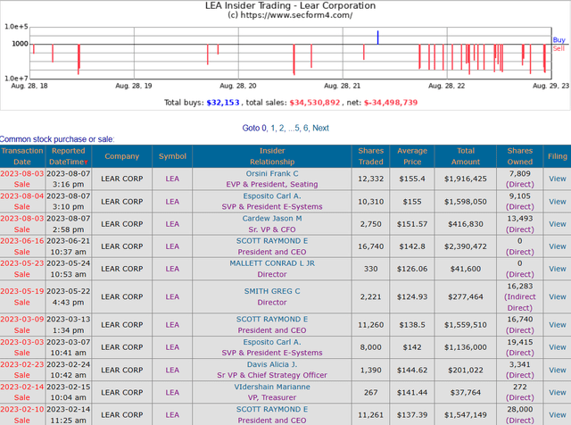Screen dimensions: 571x425
Task: Open Davis Alicia J. insider profile
Action: tap(272, 364)
